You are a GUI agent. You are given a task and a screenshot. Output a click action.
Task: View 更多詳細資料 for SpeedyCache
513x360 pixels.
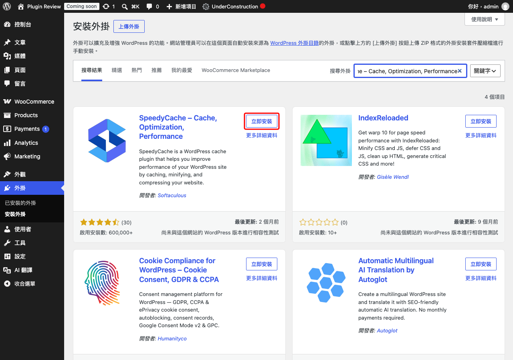tap(262, 135)
